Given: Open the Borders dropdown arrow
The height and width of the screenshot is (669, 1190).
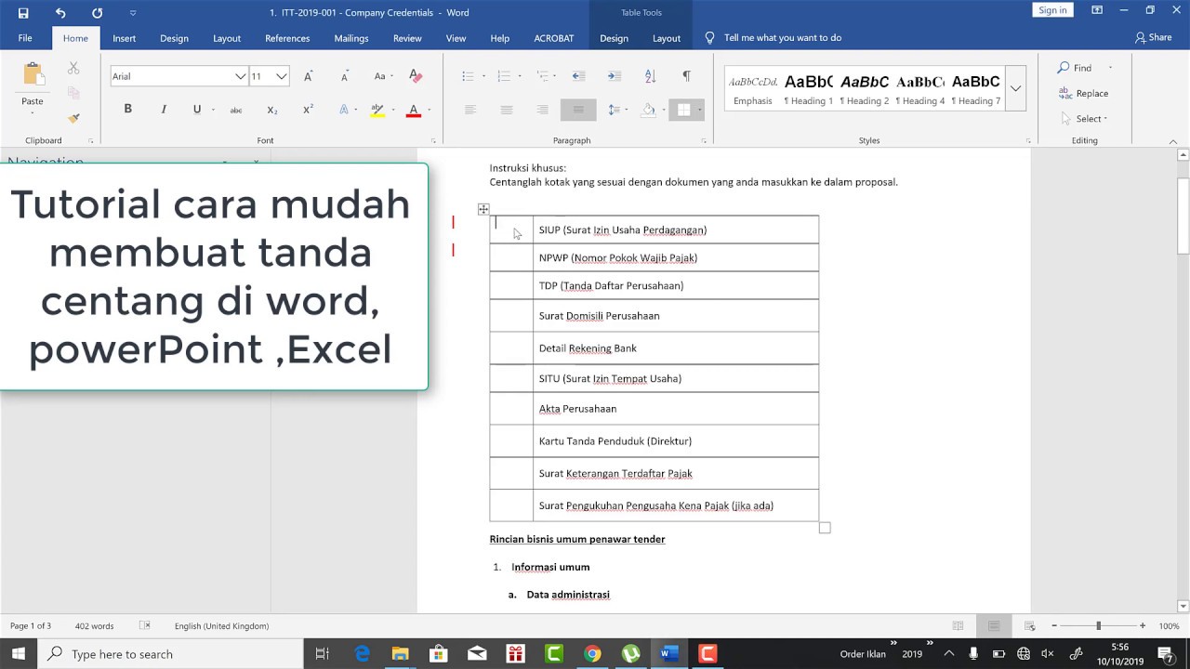Looking at the screenshot, I should click(x=699, y=110).
